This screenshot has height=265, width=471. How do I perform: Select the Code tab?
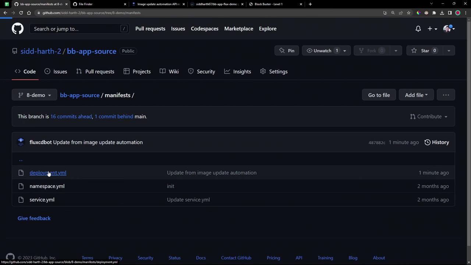[25, 71]
